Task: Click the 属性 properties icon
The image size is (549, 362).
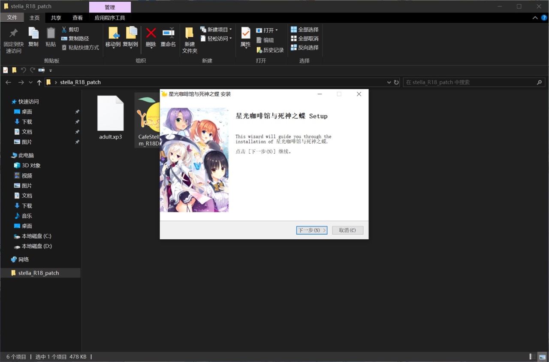Action: [x=246, y=33]
